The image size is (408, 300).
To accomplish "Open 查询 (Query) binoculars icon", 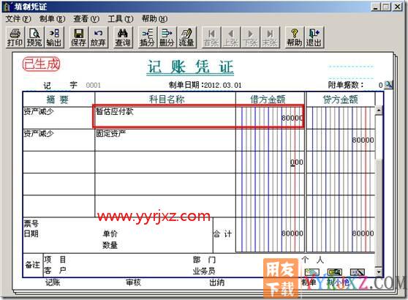I will point(123,37).
